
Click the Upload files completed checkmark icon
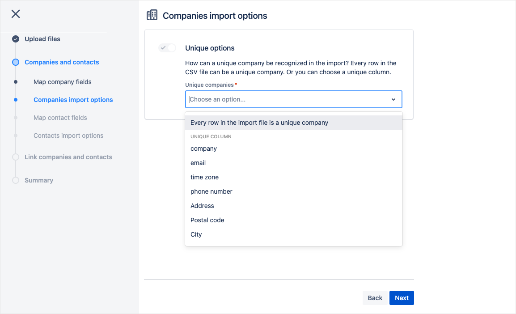pos(16,39)
